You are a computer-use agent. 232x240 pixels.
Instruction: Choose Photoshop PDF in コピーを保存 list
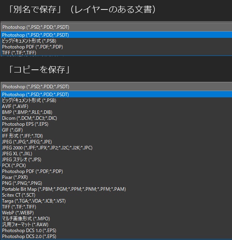click(x=117, y=171)
